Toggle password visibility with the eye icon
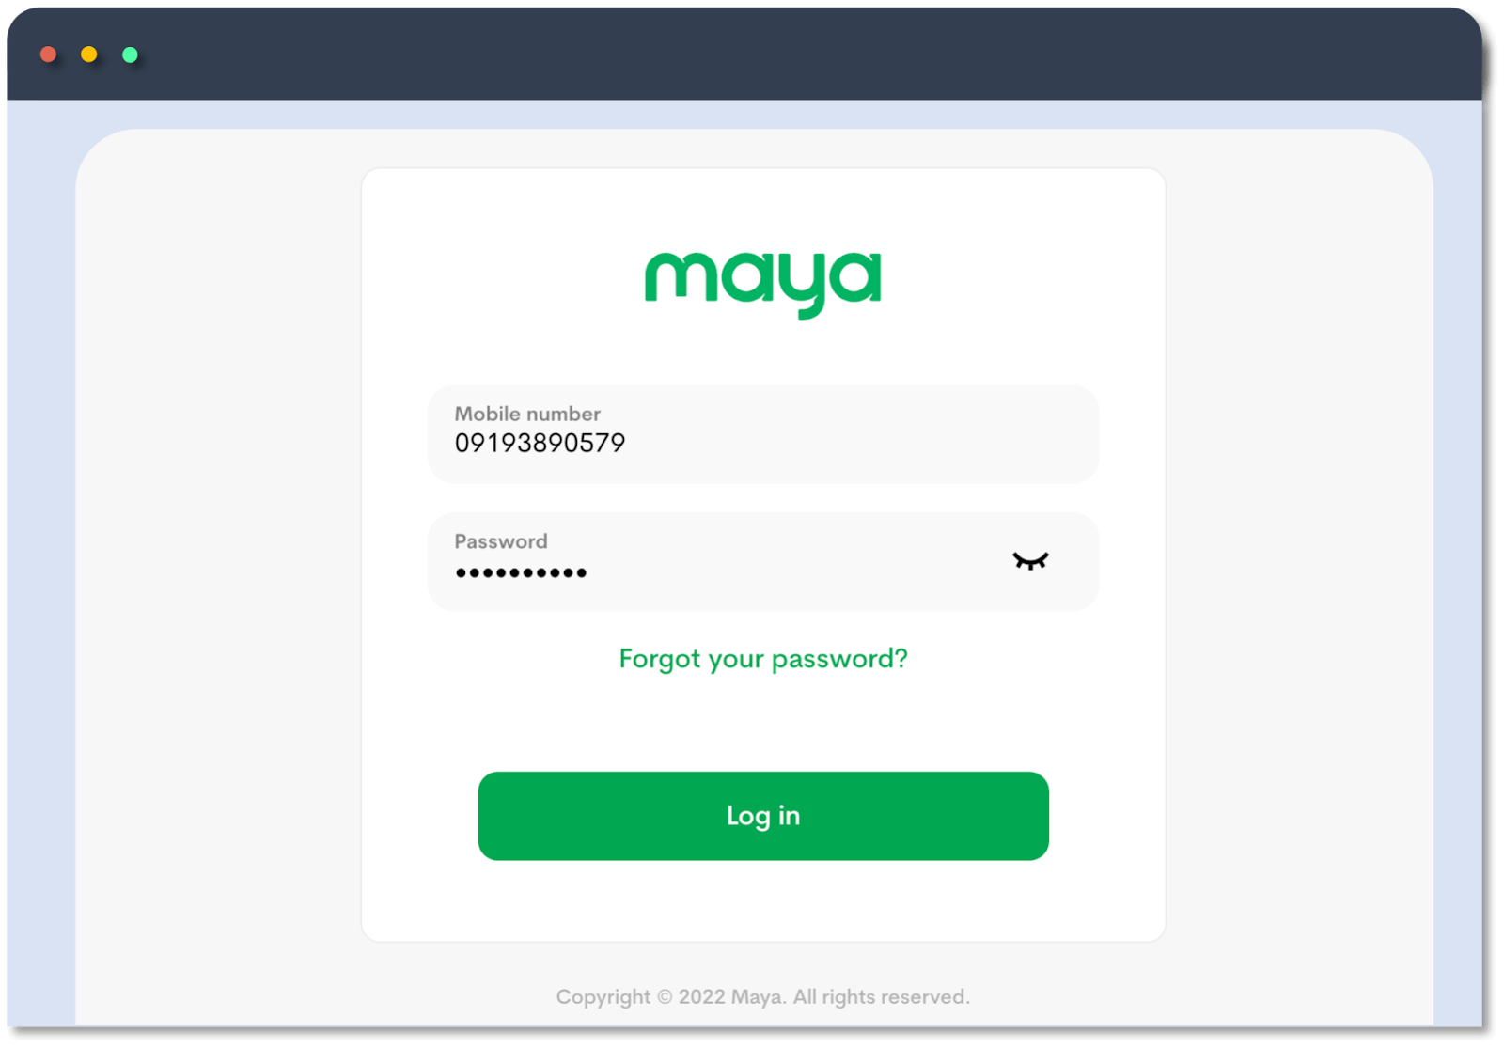 tap(1031, 562)
